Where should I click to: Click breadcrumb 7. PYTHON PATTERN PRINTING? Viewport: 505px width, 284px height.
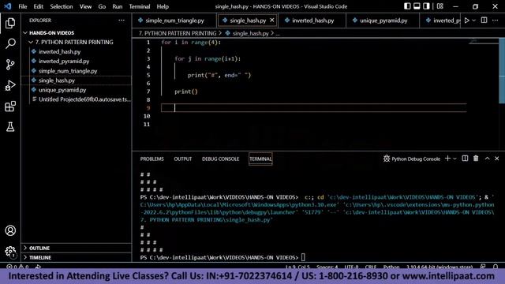click(178, 33)
